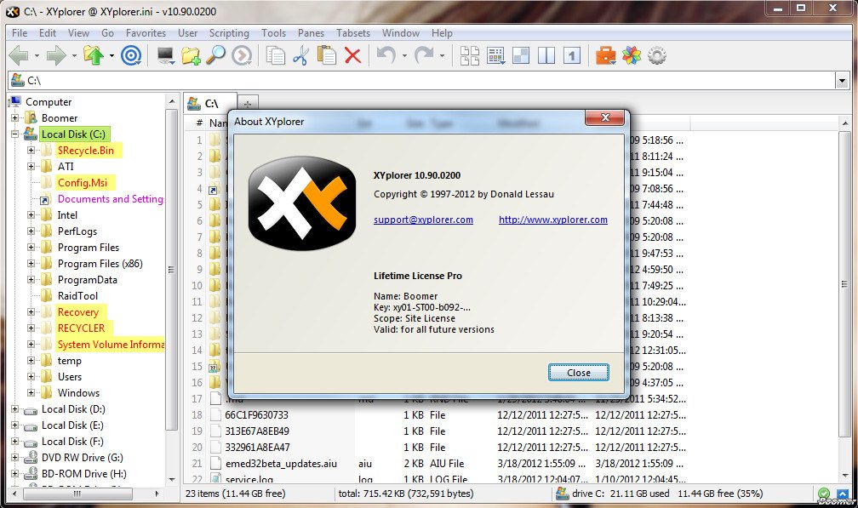Screen dimensions: 858x508
Task: Click tree horizontal scrollbar thumb
Action: [77, 494]
